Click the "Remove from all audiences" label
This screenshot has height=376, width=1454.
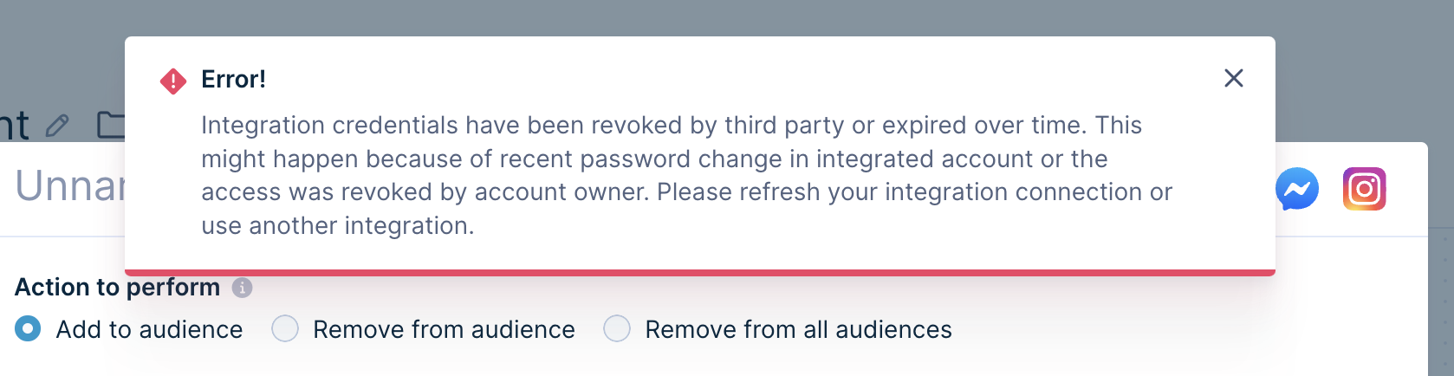pyautogui.click(x=798, y=330)
